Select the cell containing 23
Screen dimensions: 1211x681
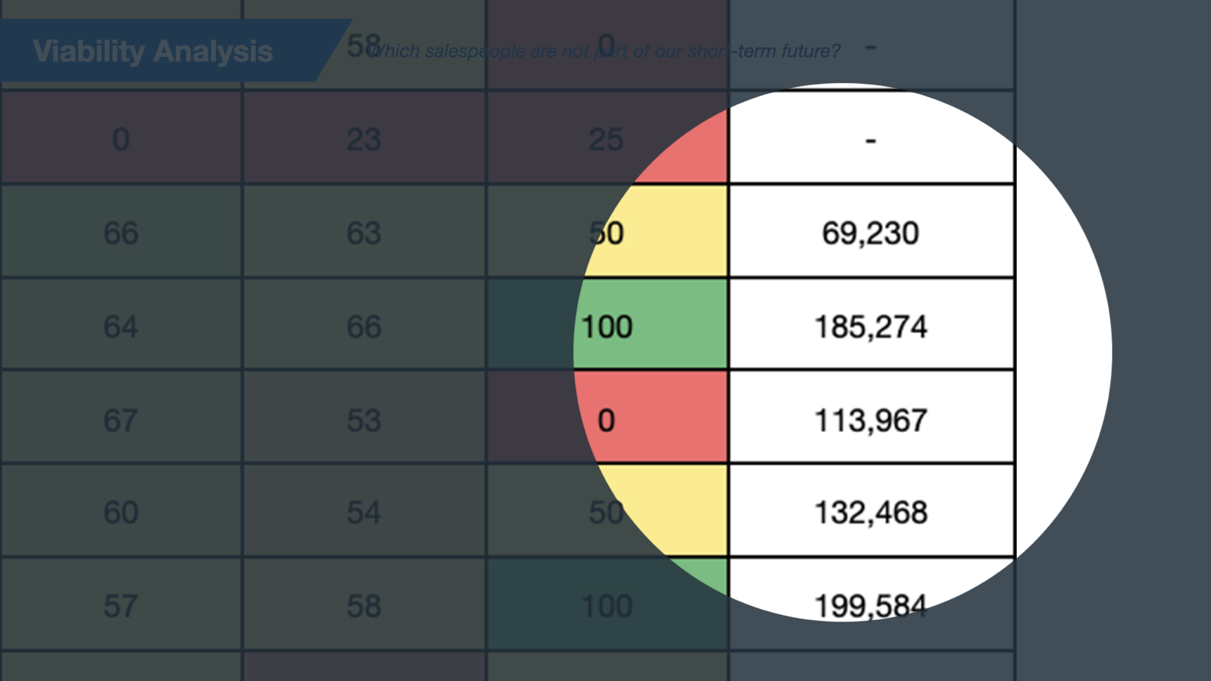(x=364, y=138)
